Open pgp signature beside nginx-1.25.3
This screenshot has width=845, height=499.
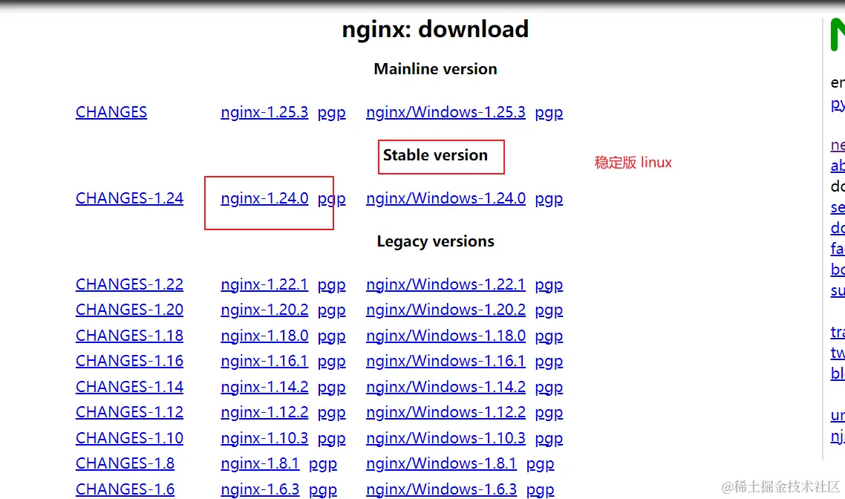(x=331, y=113)
